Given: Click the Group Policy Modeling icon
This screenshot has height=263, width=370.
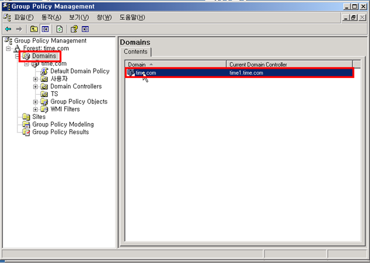Looking at the screenshot, I should coord(26,124).
